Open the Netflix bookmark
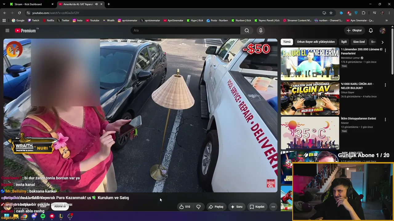Image resolution: width=394 pixels, height=221 pixels. 48,21
